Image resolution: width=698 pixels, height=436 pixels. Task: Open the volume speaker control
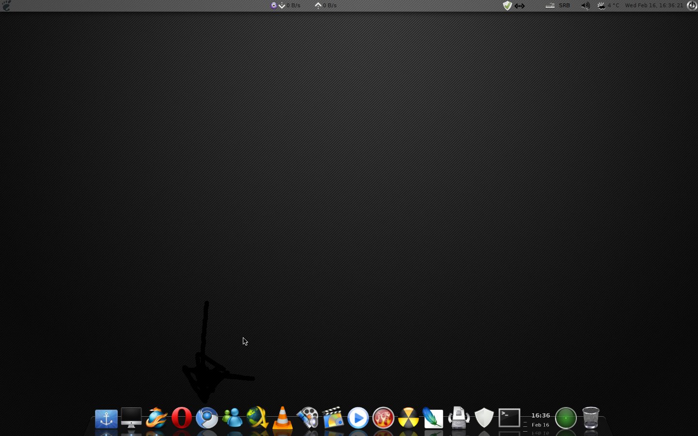click(586, 6)
